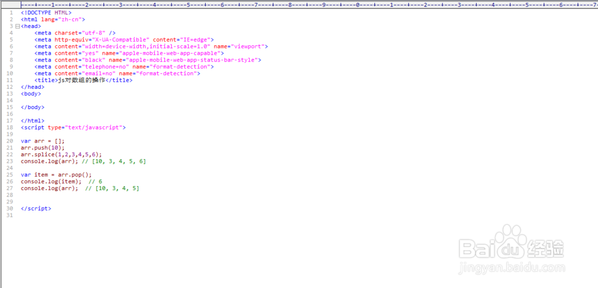This screenshot has width=598, height=288.
Task: Click the var item = arr.pop() line
Action: 56,175
